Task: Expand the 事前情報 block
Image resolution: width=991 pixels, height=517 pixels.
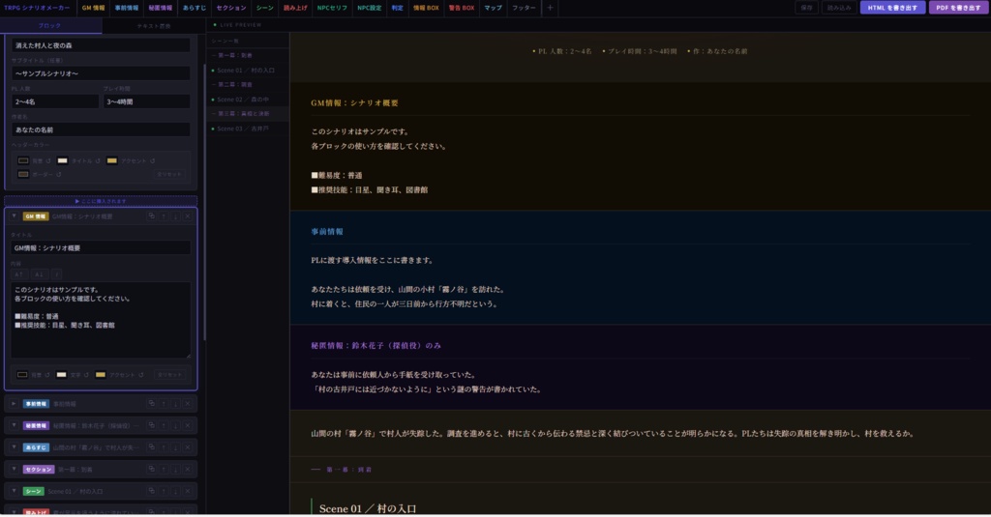Action: (x=14, y=403)
